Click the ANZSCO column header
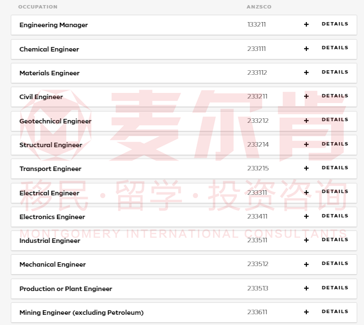This screenshot has height=325, width=364. tap(259, 7)
